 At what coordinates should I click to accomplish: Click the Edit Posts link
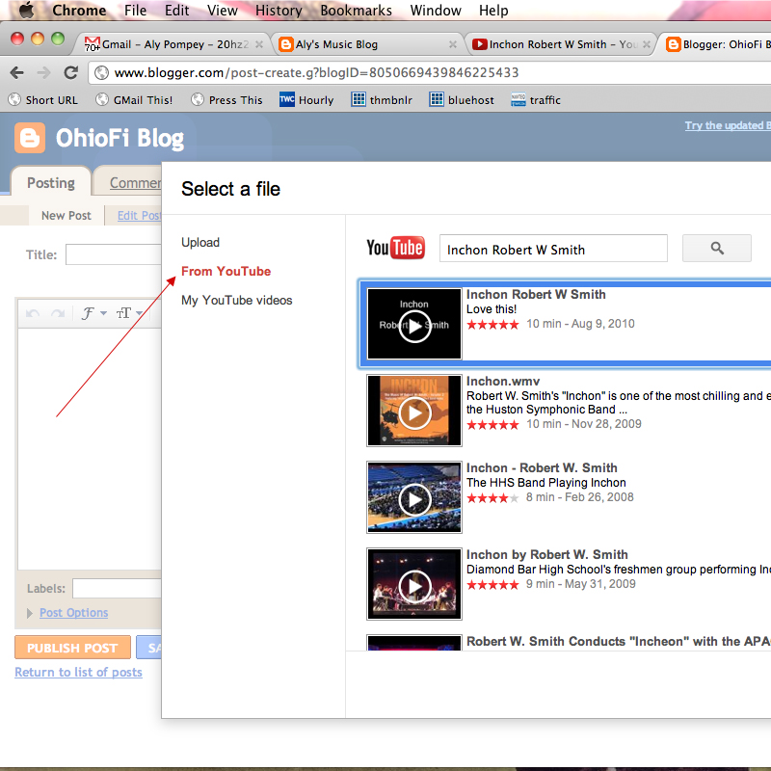139,215
